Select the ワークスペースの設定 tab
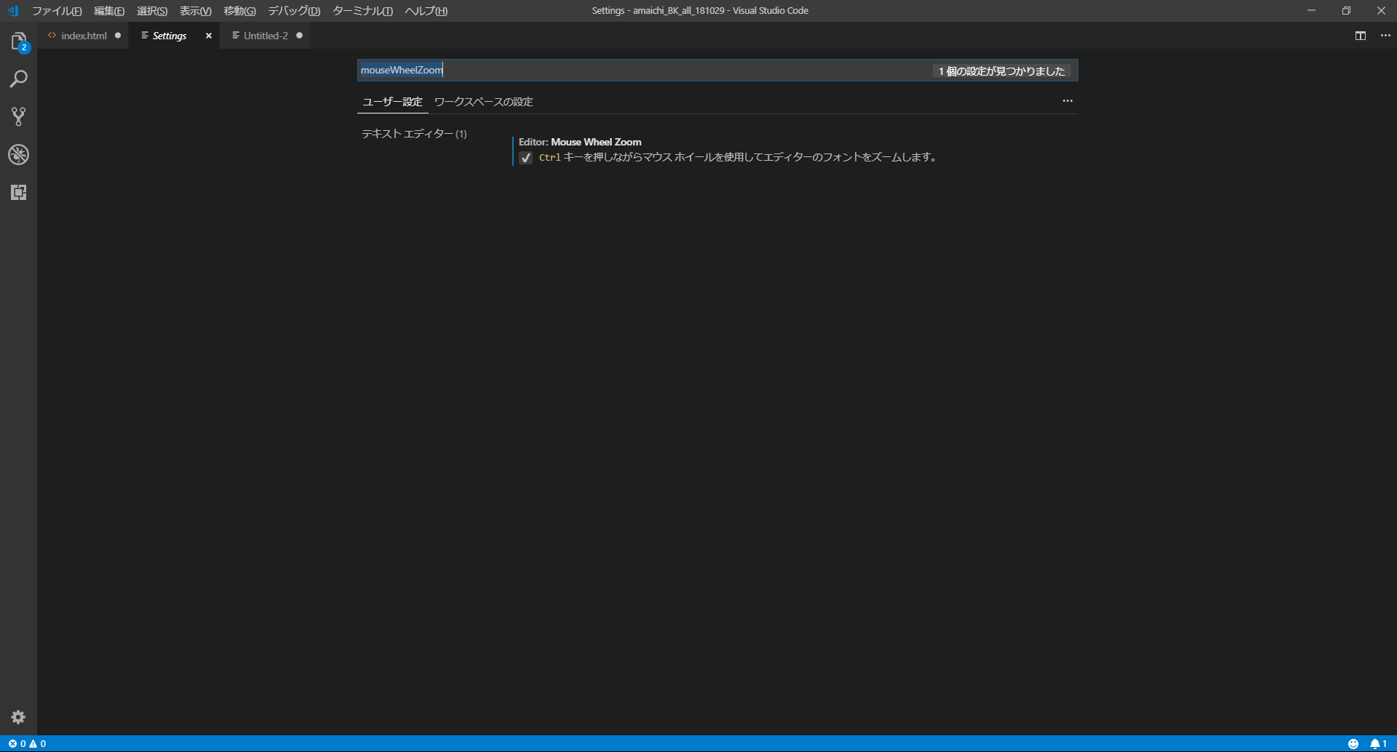Screen dimensions: 1397x752 [484, 102]
